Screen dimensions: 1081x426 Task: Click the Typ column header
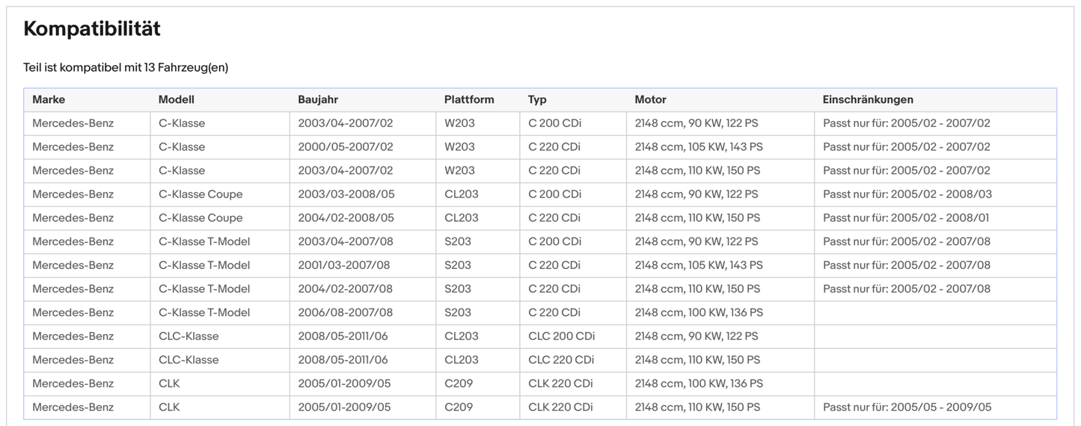click(x=537, y=99)
